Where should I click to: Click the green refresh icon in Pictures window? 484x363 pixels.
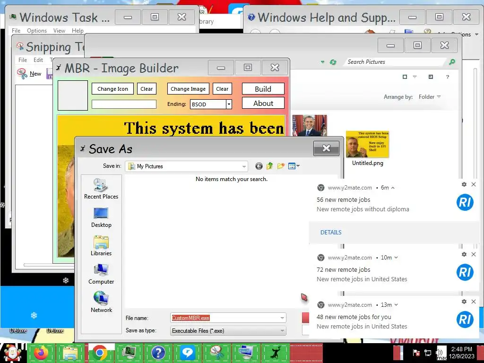pos(333,62)
